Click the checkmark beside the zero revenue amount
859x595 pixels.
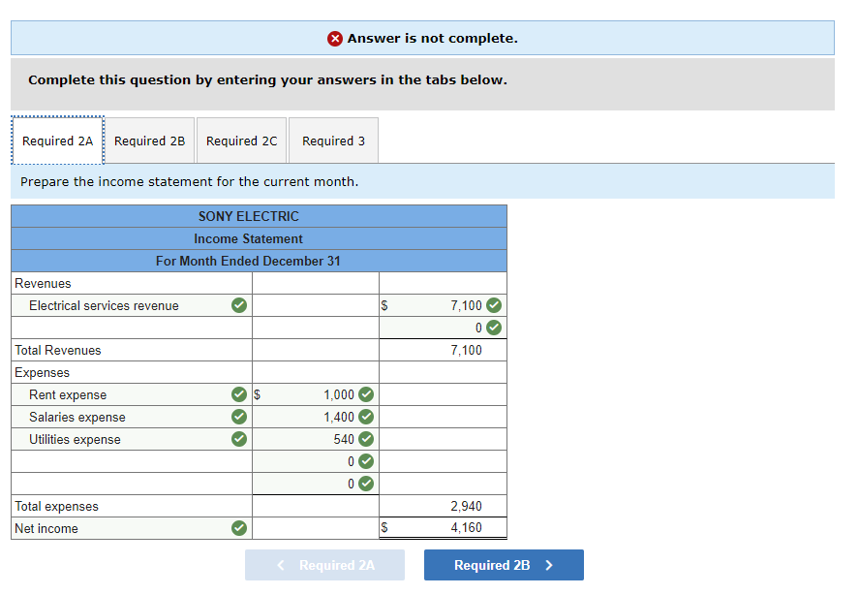point(494,328)
